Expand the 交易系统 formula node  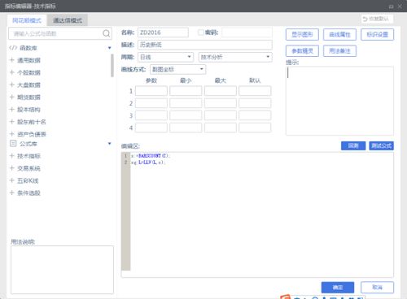point(11,168)
